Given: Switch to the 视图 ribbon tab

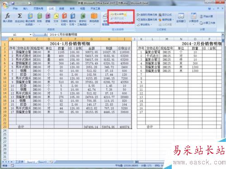Looking at the screenshot, I should (82, 9).
